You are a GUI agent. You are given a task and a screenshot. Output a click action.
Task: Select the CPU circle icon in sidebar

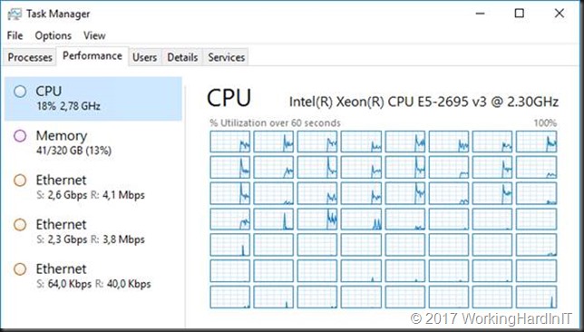20,92
